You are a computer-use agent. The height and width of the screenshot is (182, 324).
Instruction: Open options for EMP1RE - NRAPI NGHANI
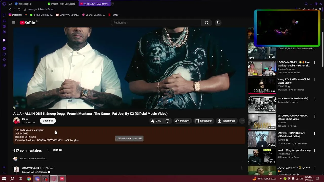pos(314,133)
